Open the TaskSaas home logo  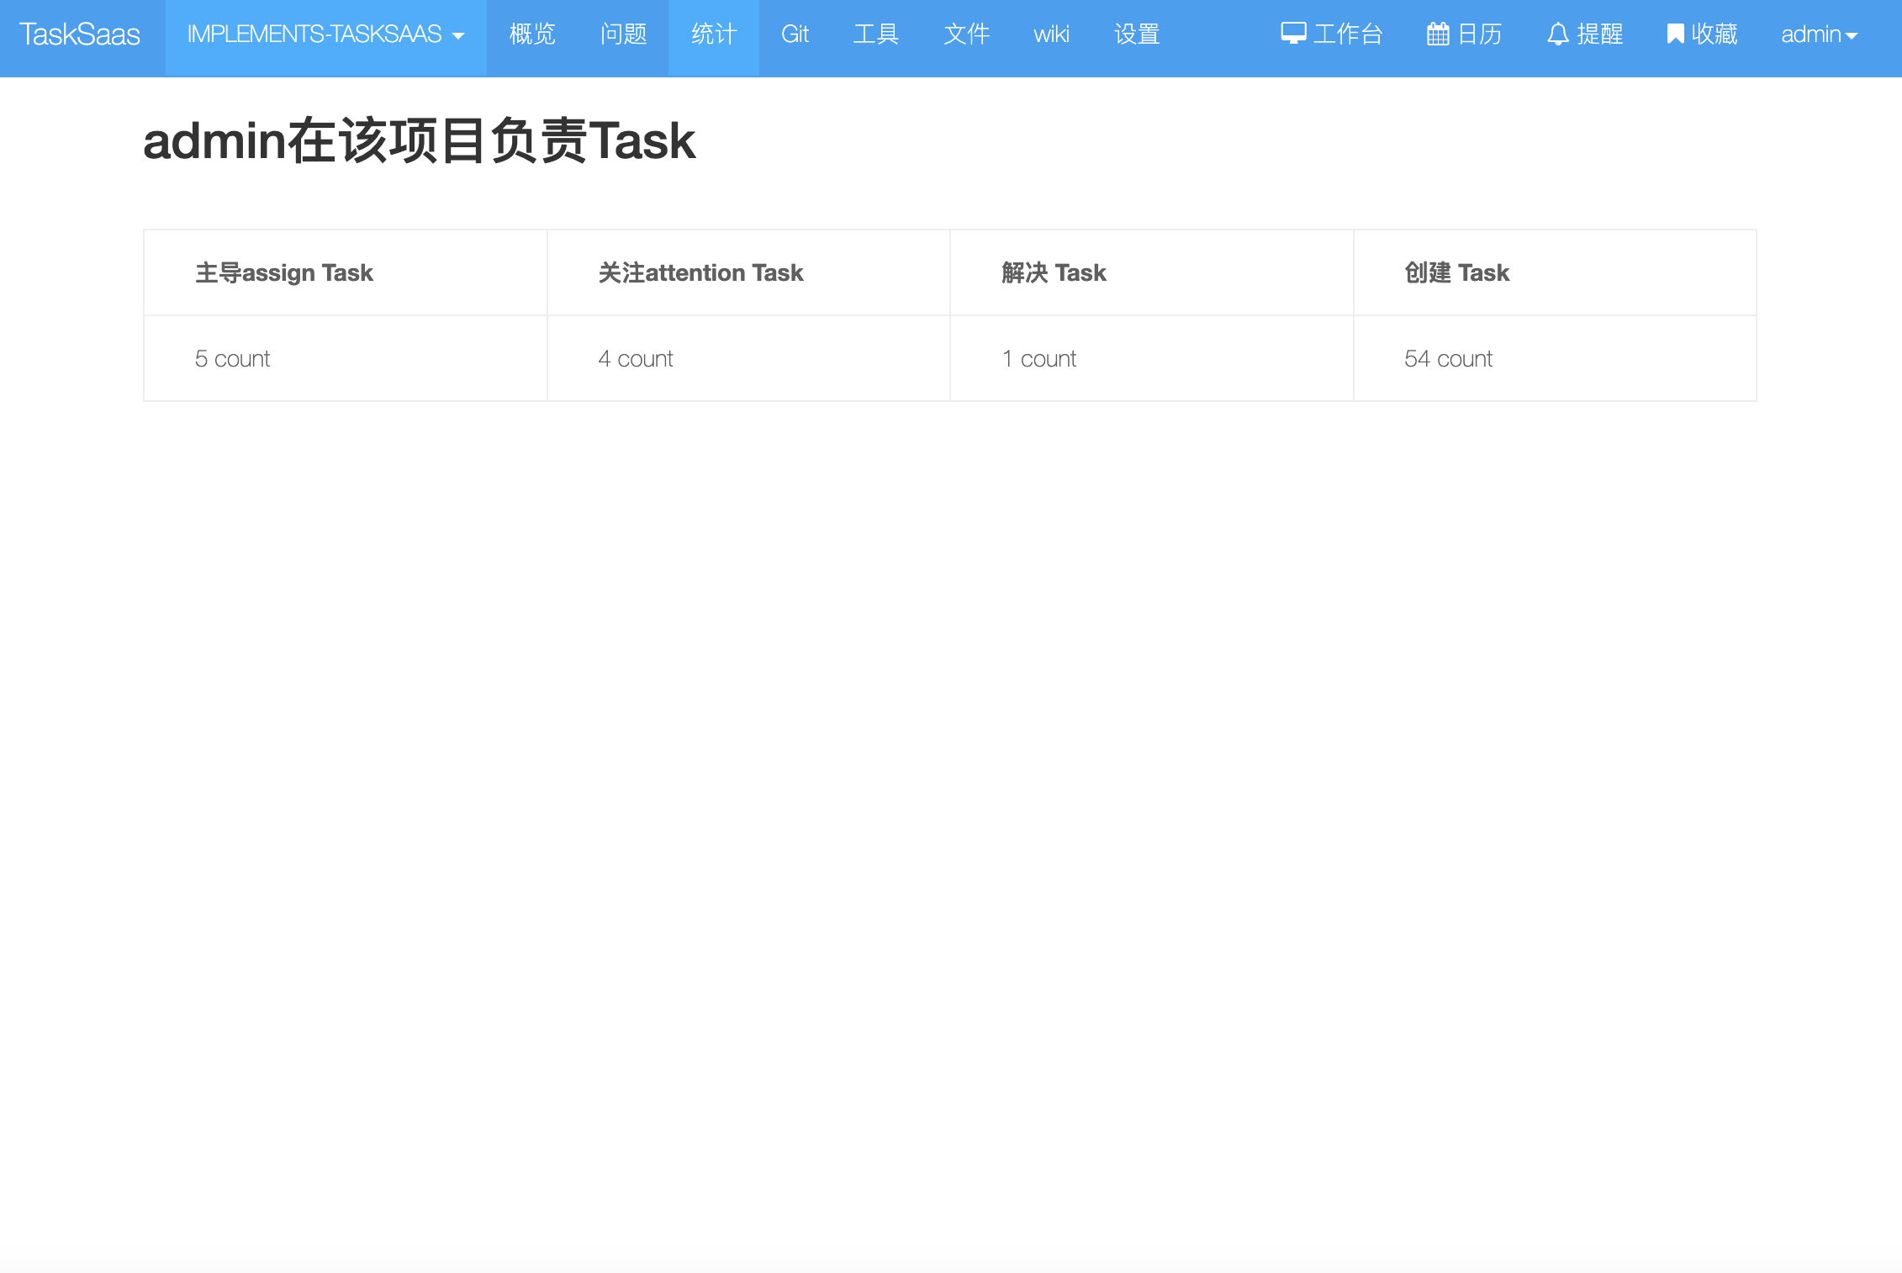80,34
